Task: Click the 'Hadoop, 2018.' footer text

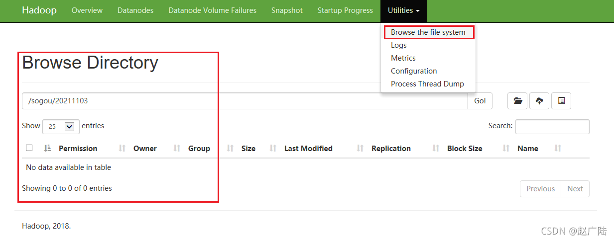Action: point(46,226)
